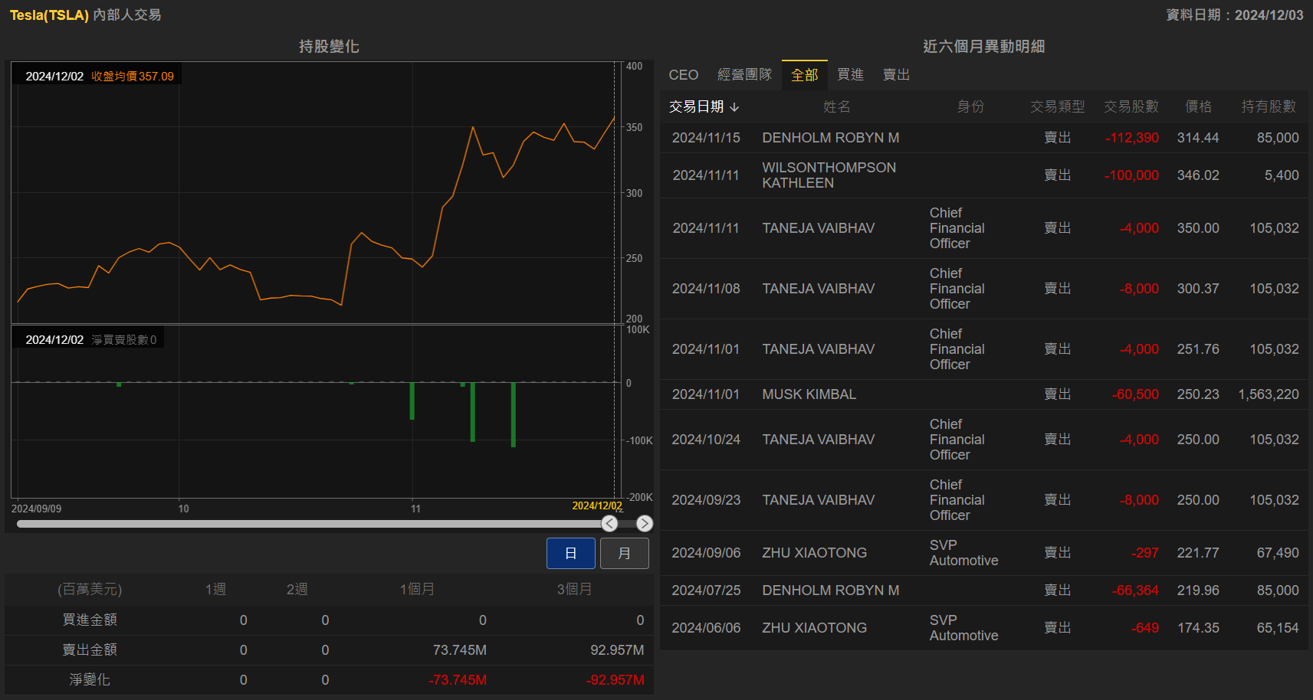Click the 收盤均價 357.09 label
1313x700 pixels.
click(x=133, y=77)
